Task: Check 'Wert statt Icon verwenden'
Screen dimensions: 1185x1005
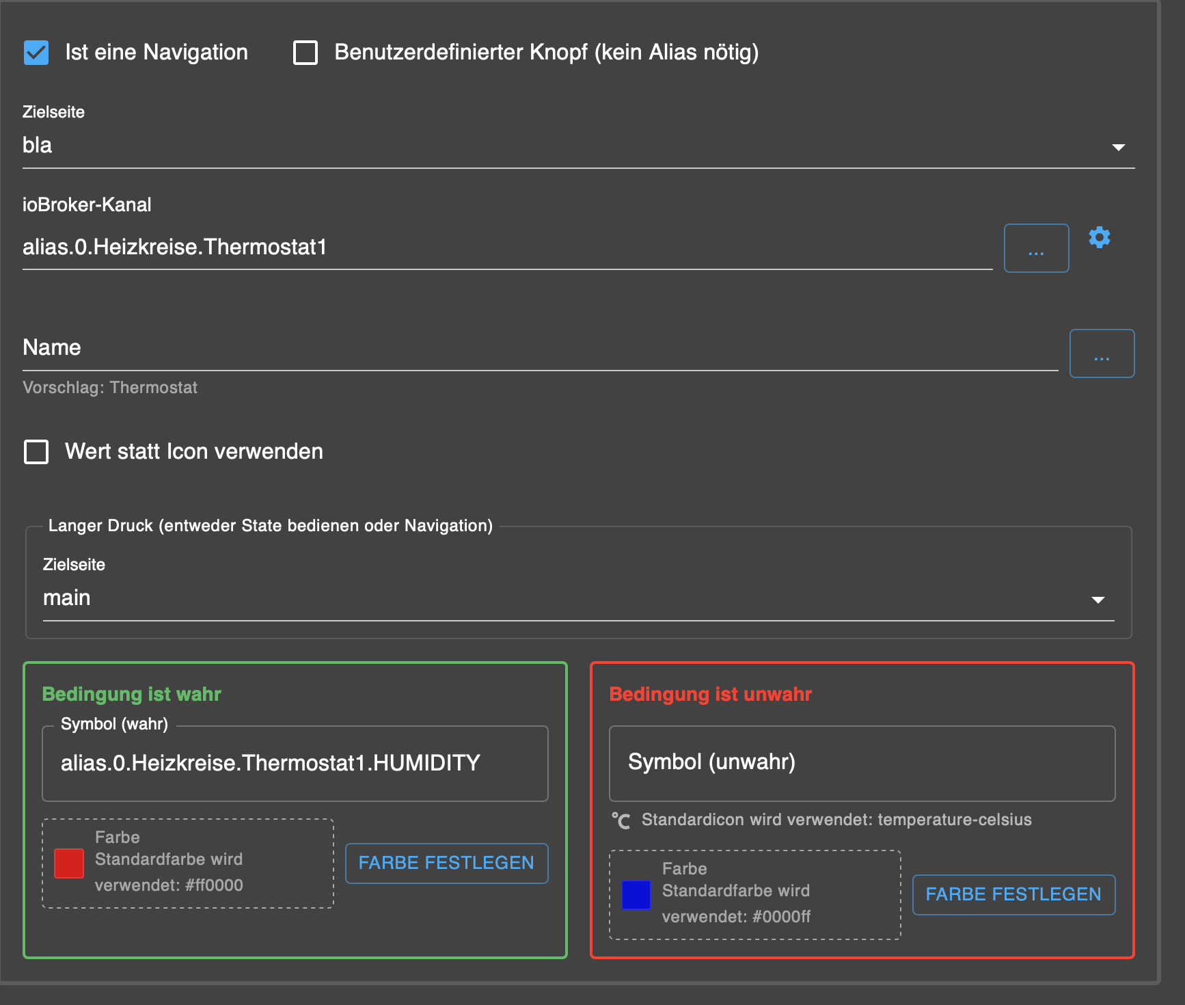Action: tap(36, 451)
